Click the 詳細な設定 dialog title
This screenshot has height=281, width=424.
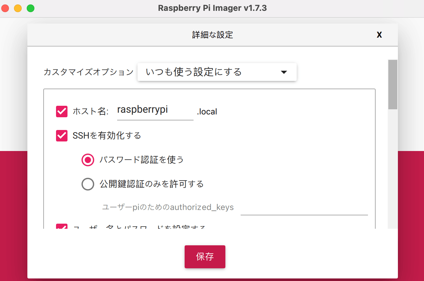pyautogui.click(x=213, y=35)
